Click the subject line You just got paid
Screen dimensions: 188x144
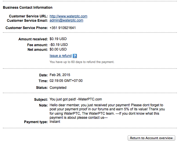click(76, 100)
